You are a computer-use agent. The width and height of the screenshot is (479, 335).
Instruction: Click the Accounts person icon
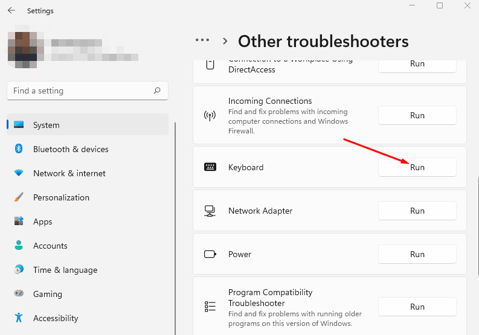point(19,245)
